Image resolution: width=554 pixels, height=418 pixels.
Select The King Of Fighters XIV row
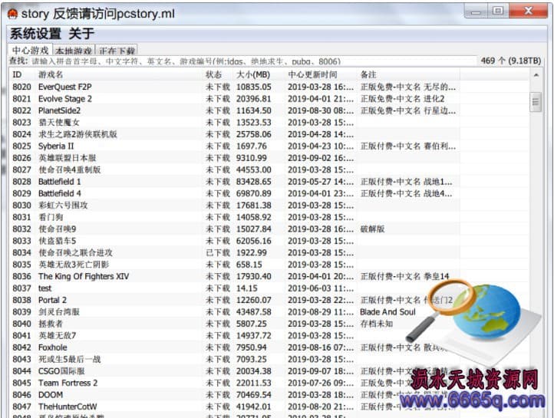pyautogui.click(x=270, y=276)
